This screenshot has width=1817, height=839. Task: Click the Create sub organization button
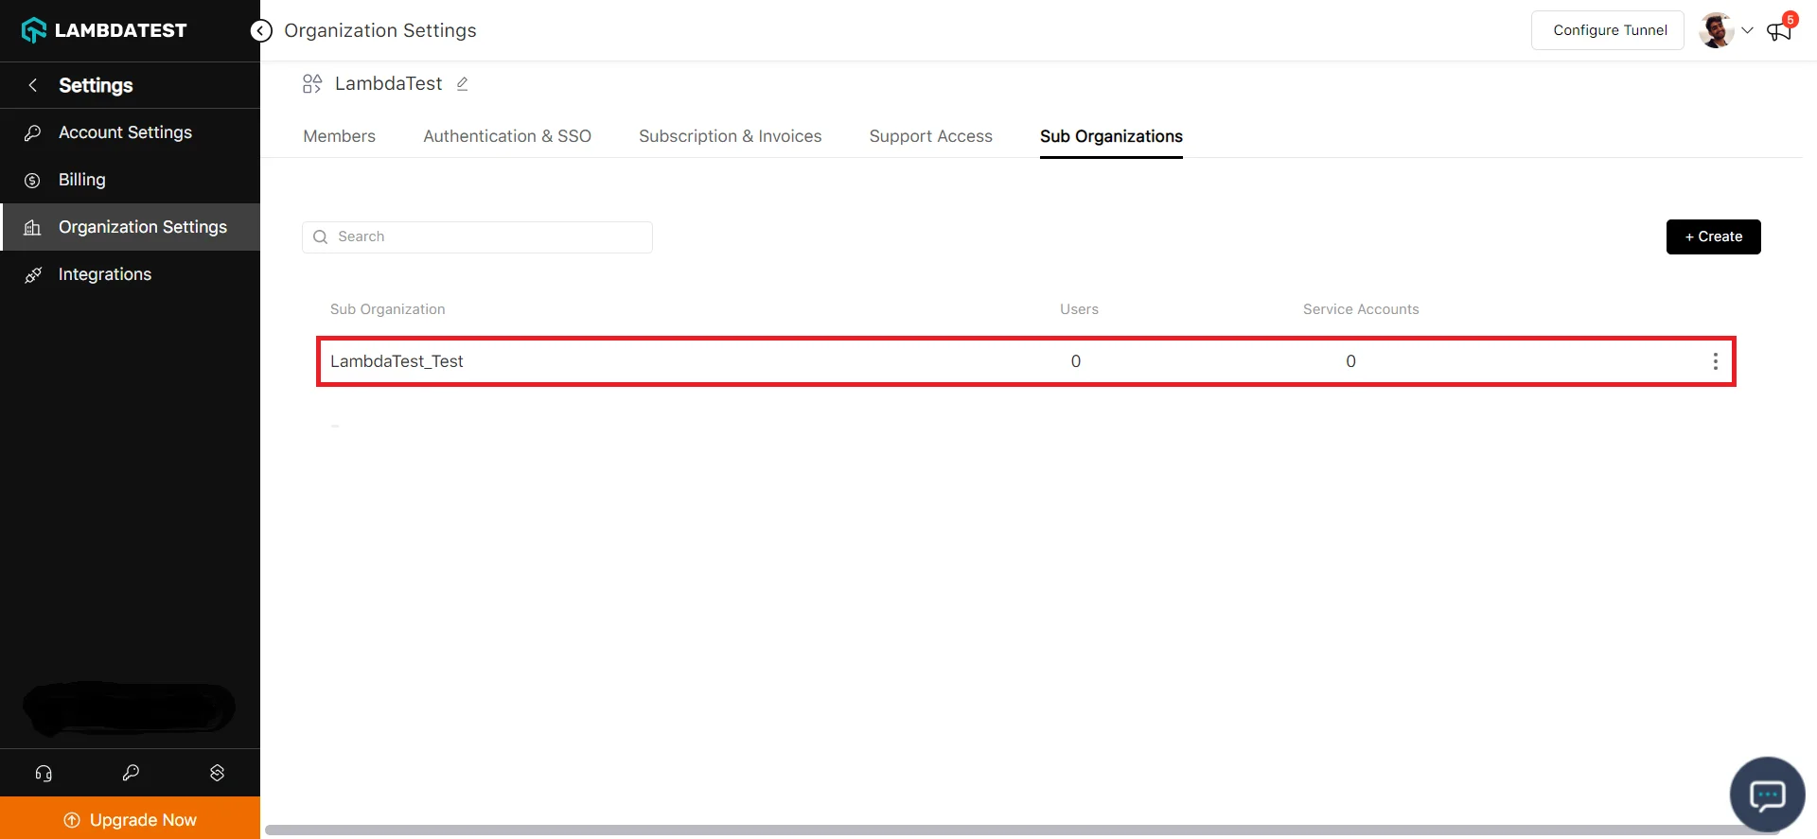coord(1713,236)
